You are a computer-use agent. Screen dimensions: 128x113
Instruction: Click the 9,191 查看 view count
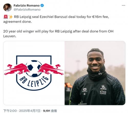(x=50, y=111)
